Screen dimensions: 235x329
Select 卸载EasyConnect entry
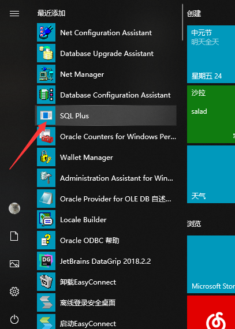106,282
